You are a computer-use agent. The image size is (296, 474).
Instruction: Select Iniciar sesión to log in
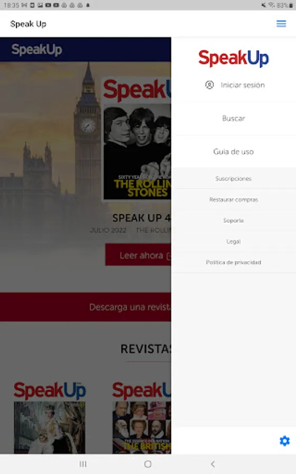[x=242, y=85]
